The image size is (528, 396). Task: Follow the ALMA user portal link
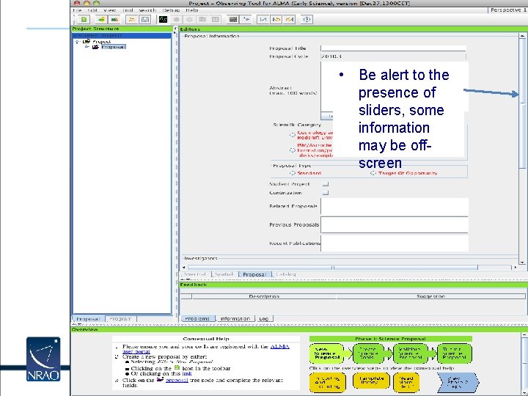(x=280, y=346)
